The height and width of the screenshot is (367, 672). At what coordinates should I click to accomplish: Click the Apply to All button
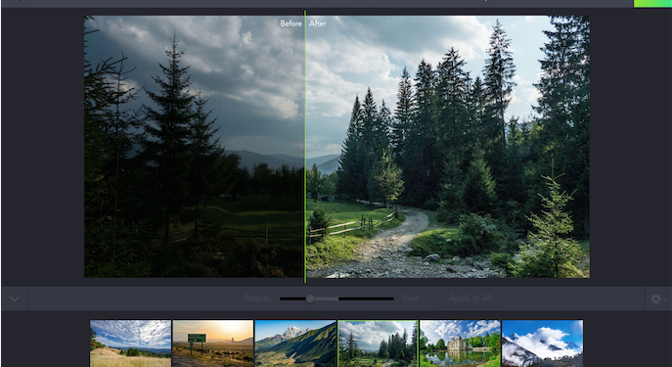tap(470, 298)
